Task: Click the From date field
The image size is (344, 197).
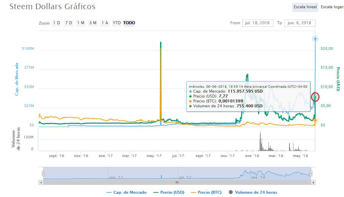Action: (x=258, y=23)
